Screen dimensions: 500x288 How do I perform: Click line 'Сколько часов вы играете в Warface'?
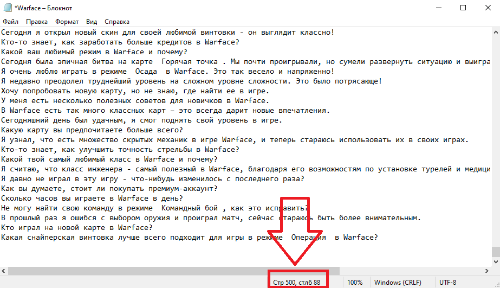point(92,199)
